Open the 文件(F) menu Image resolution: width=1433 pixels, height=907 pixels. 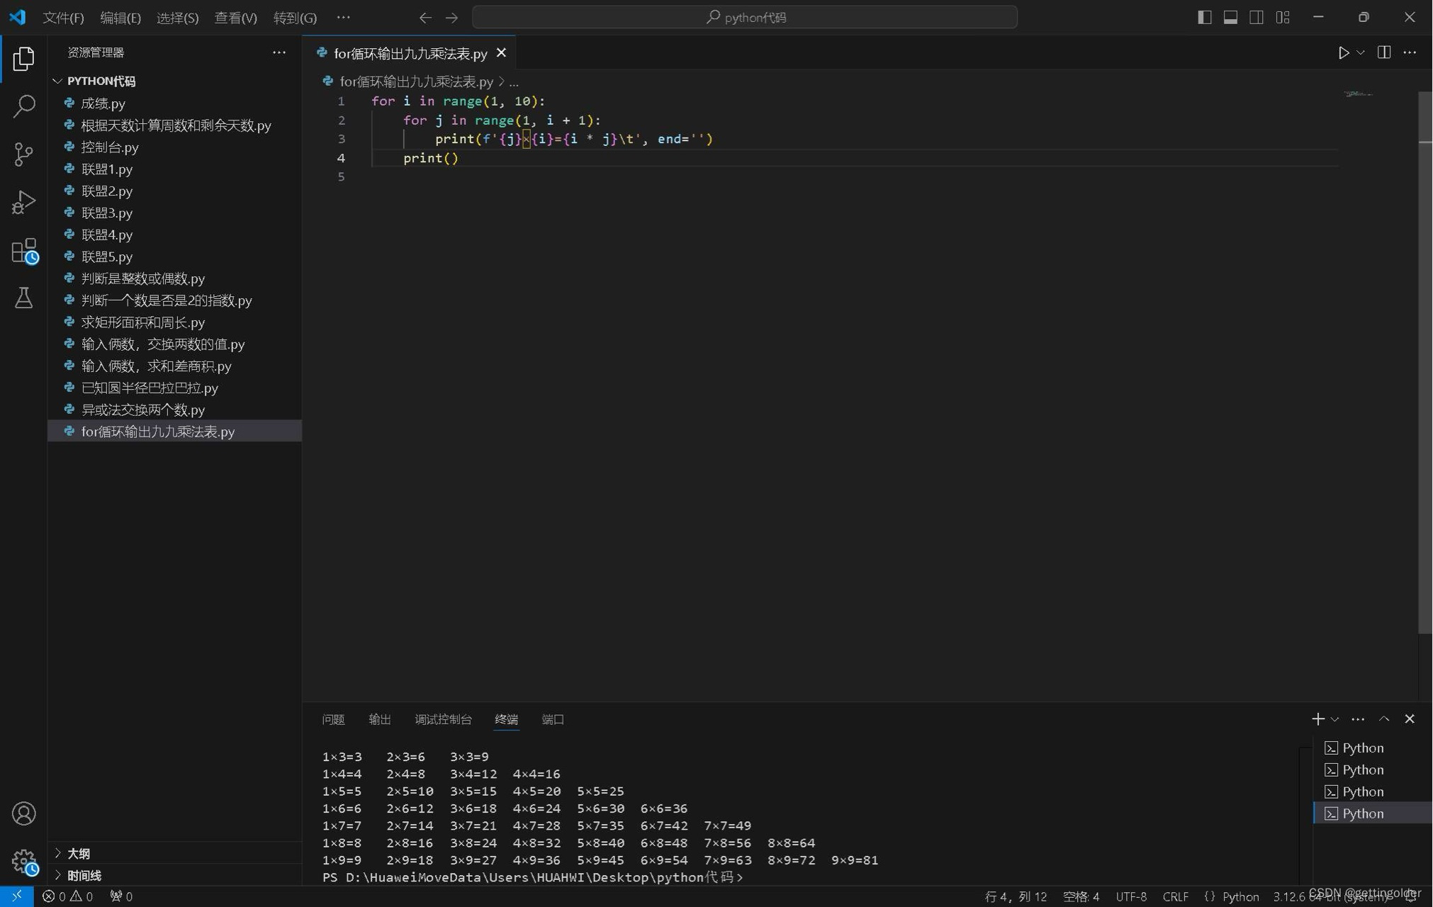coord(63,18)
